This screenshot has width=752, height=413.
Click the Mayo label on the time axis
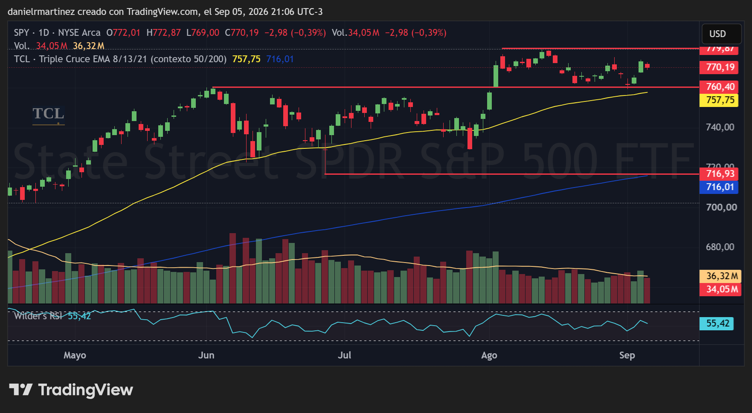[75, 355]
